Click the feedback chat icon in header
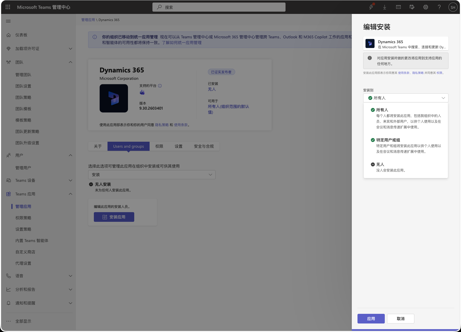Screen dimensions: 461x332 [x=412, y=7]
